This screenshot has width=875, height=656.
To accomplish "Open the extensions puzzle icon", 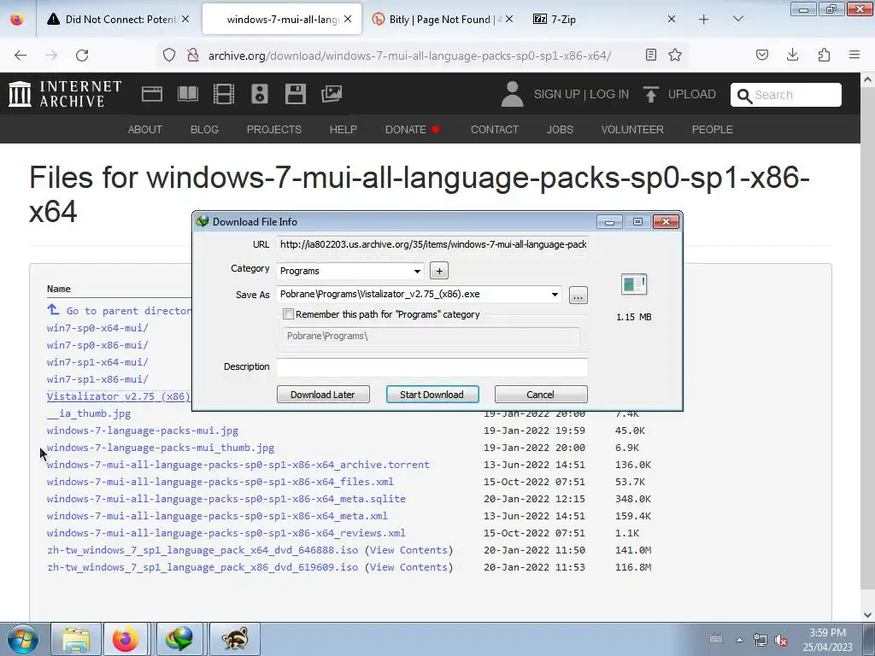I will pos(824,55).
